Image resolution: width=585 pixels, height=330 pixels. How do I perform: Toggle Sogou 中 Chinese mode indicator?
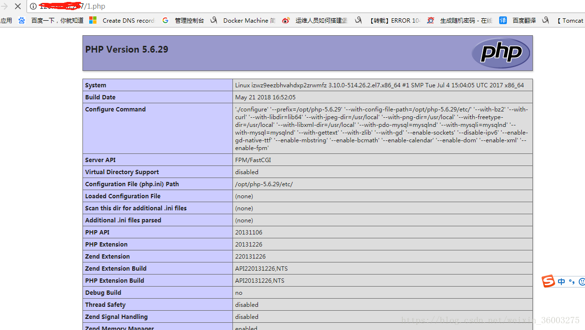[x=561, y=282]
